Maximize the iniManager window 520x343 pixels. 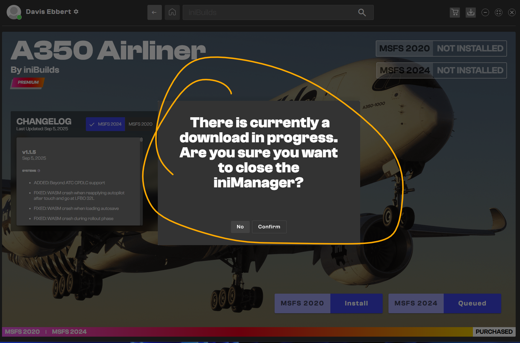(x=499, y=12)
